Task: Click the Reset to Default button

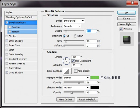Action: 87,100
